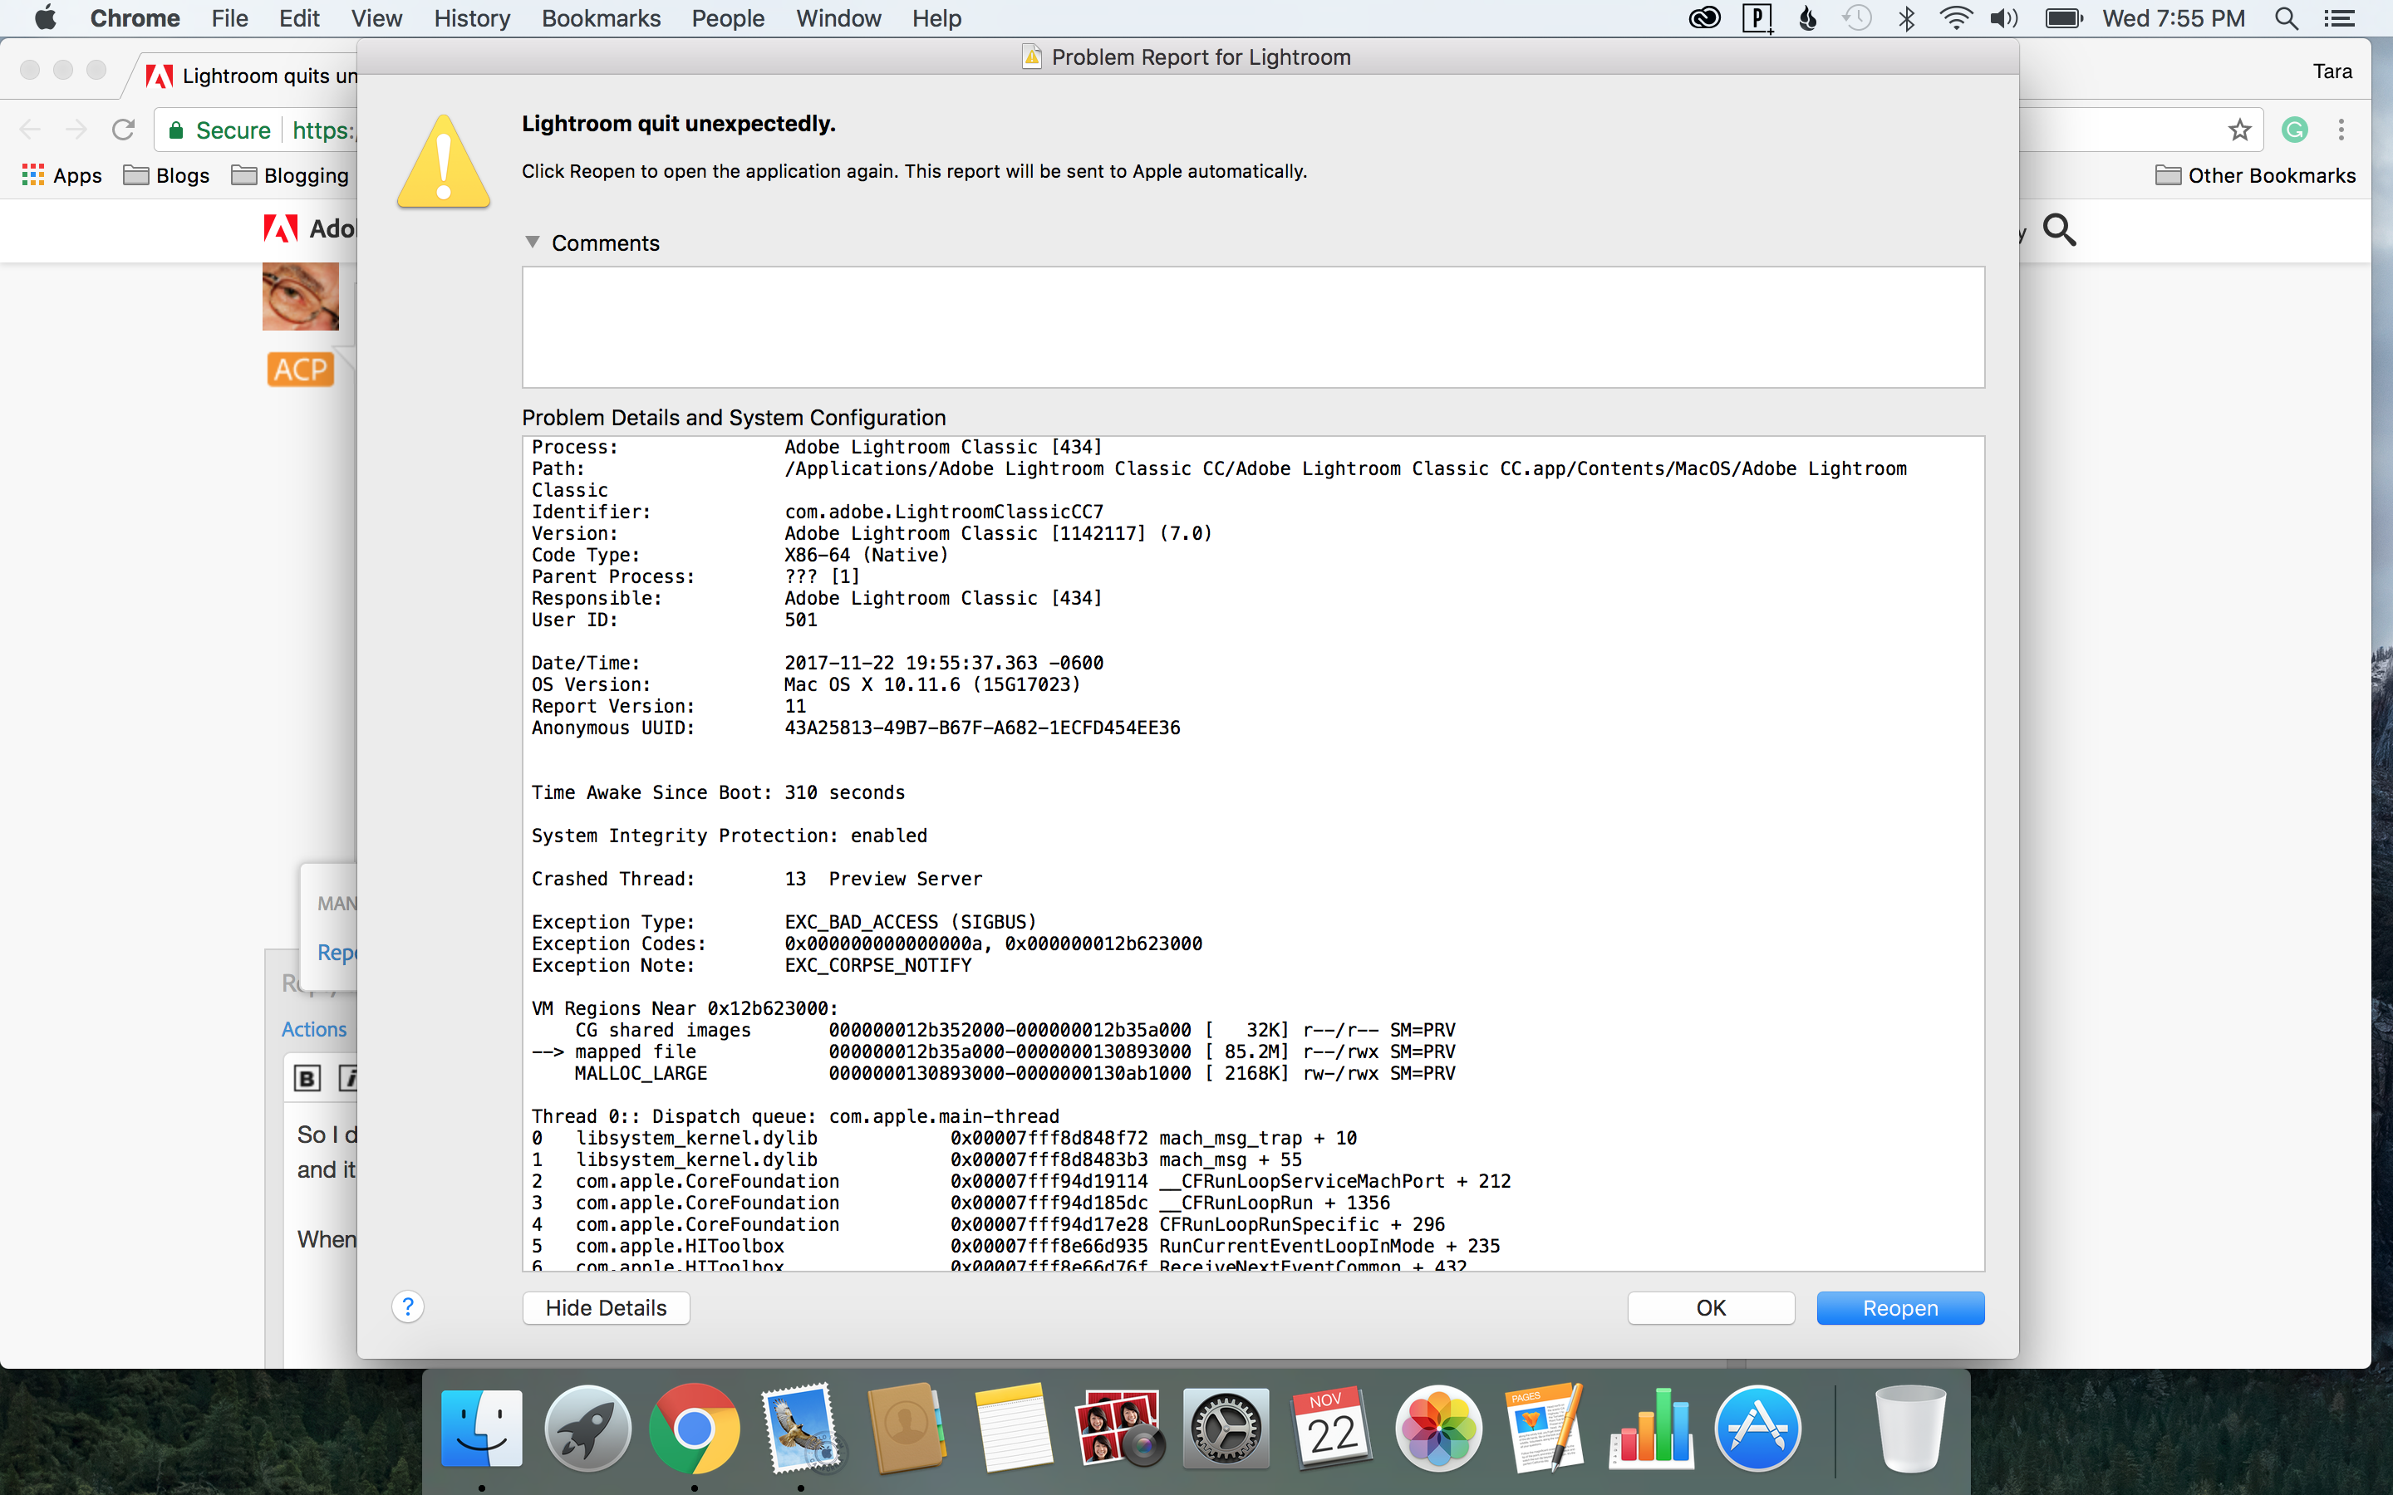Click the Help icon in the dialog

[406, 1306]
